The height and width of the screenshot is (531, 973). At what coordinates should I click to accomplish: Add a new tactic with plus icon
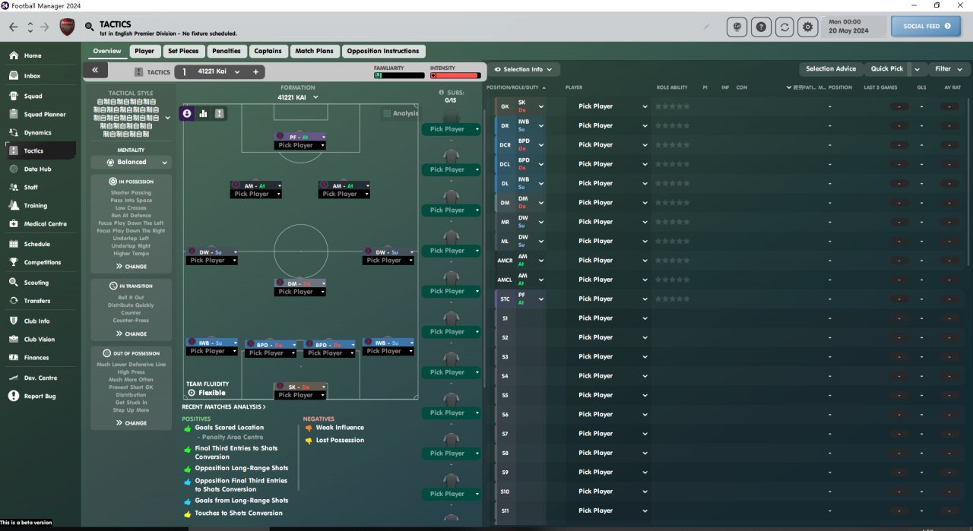(256, 72)
